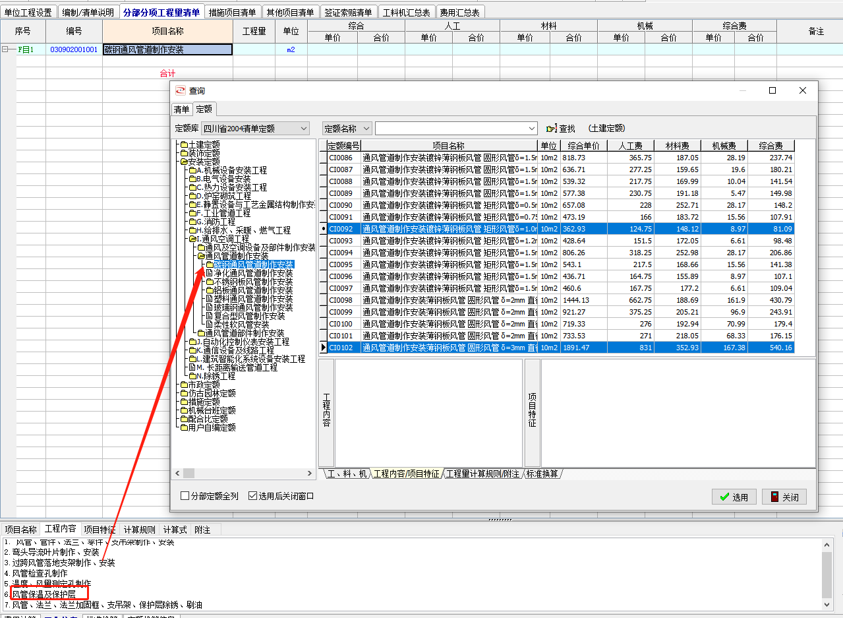This screenshot has height=618, width=843.
Task: Click the bottom panel vertical scrollbar down arrow
Action: (827, 604)
